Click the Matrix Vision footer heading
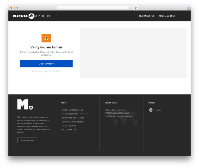The width and height of the screenshot is (199, 168). point(111,102)
